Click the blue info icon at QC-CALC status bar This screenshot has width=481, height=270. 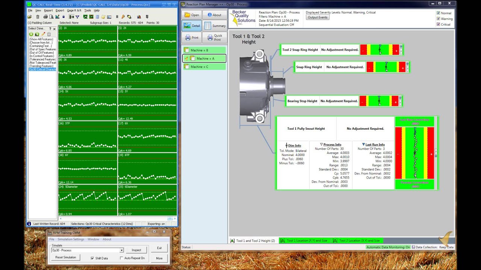click(x=29, y=223)
